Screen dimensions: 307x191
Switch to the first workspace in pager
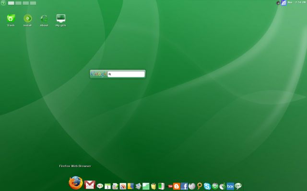coord(11,3)
